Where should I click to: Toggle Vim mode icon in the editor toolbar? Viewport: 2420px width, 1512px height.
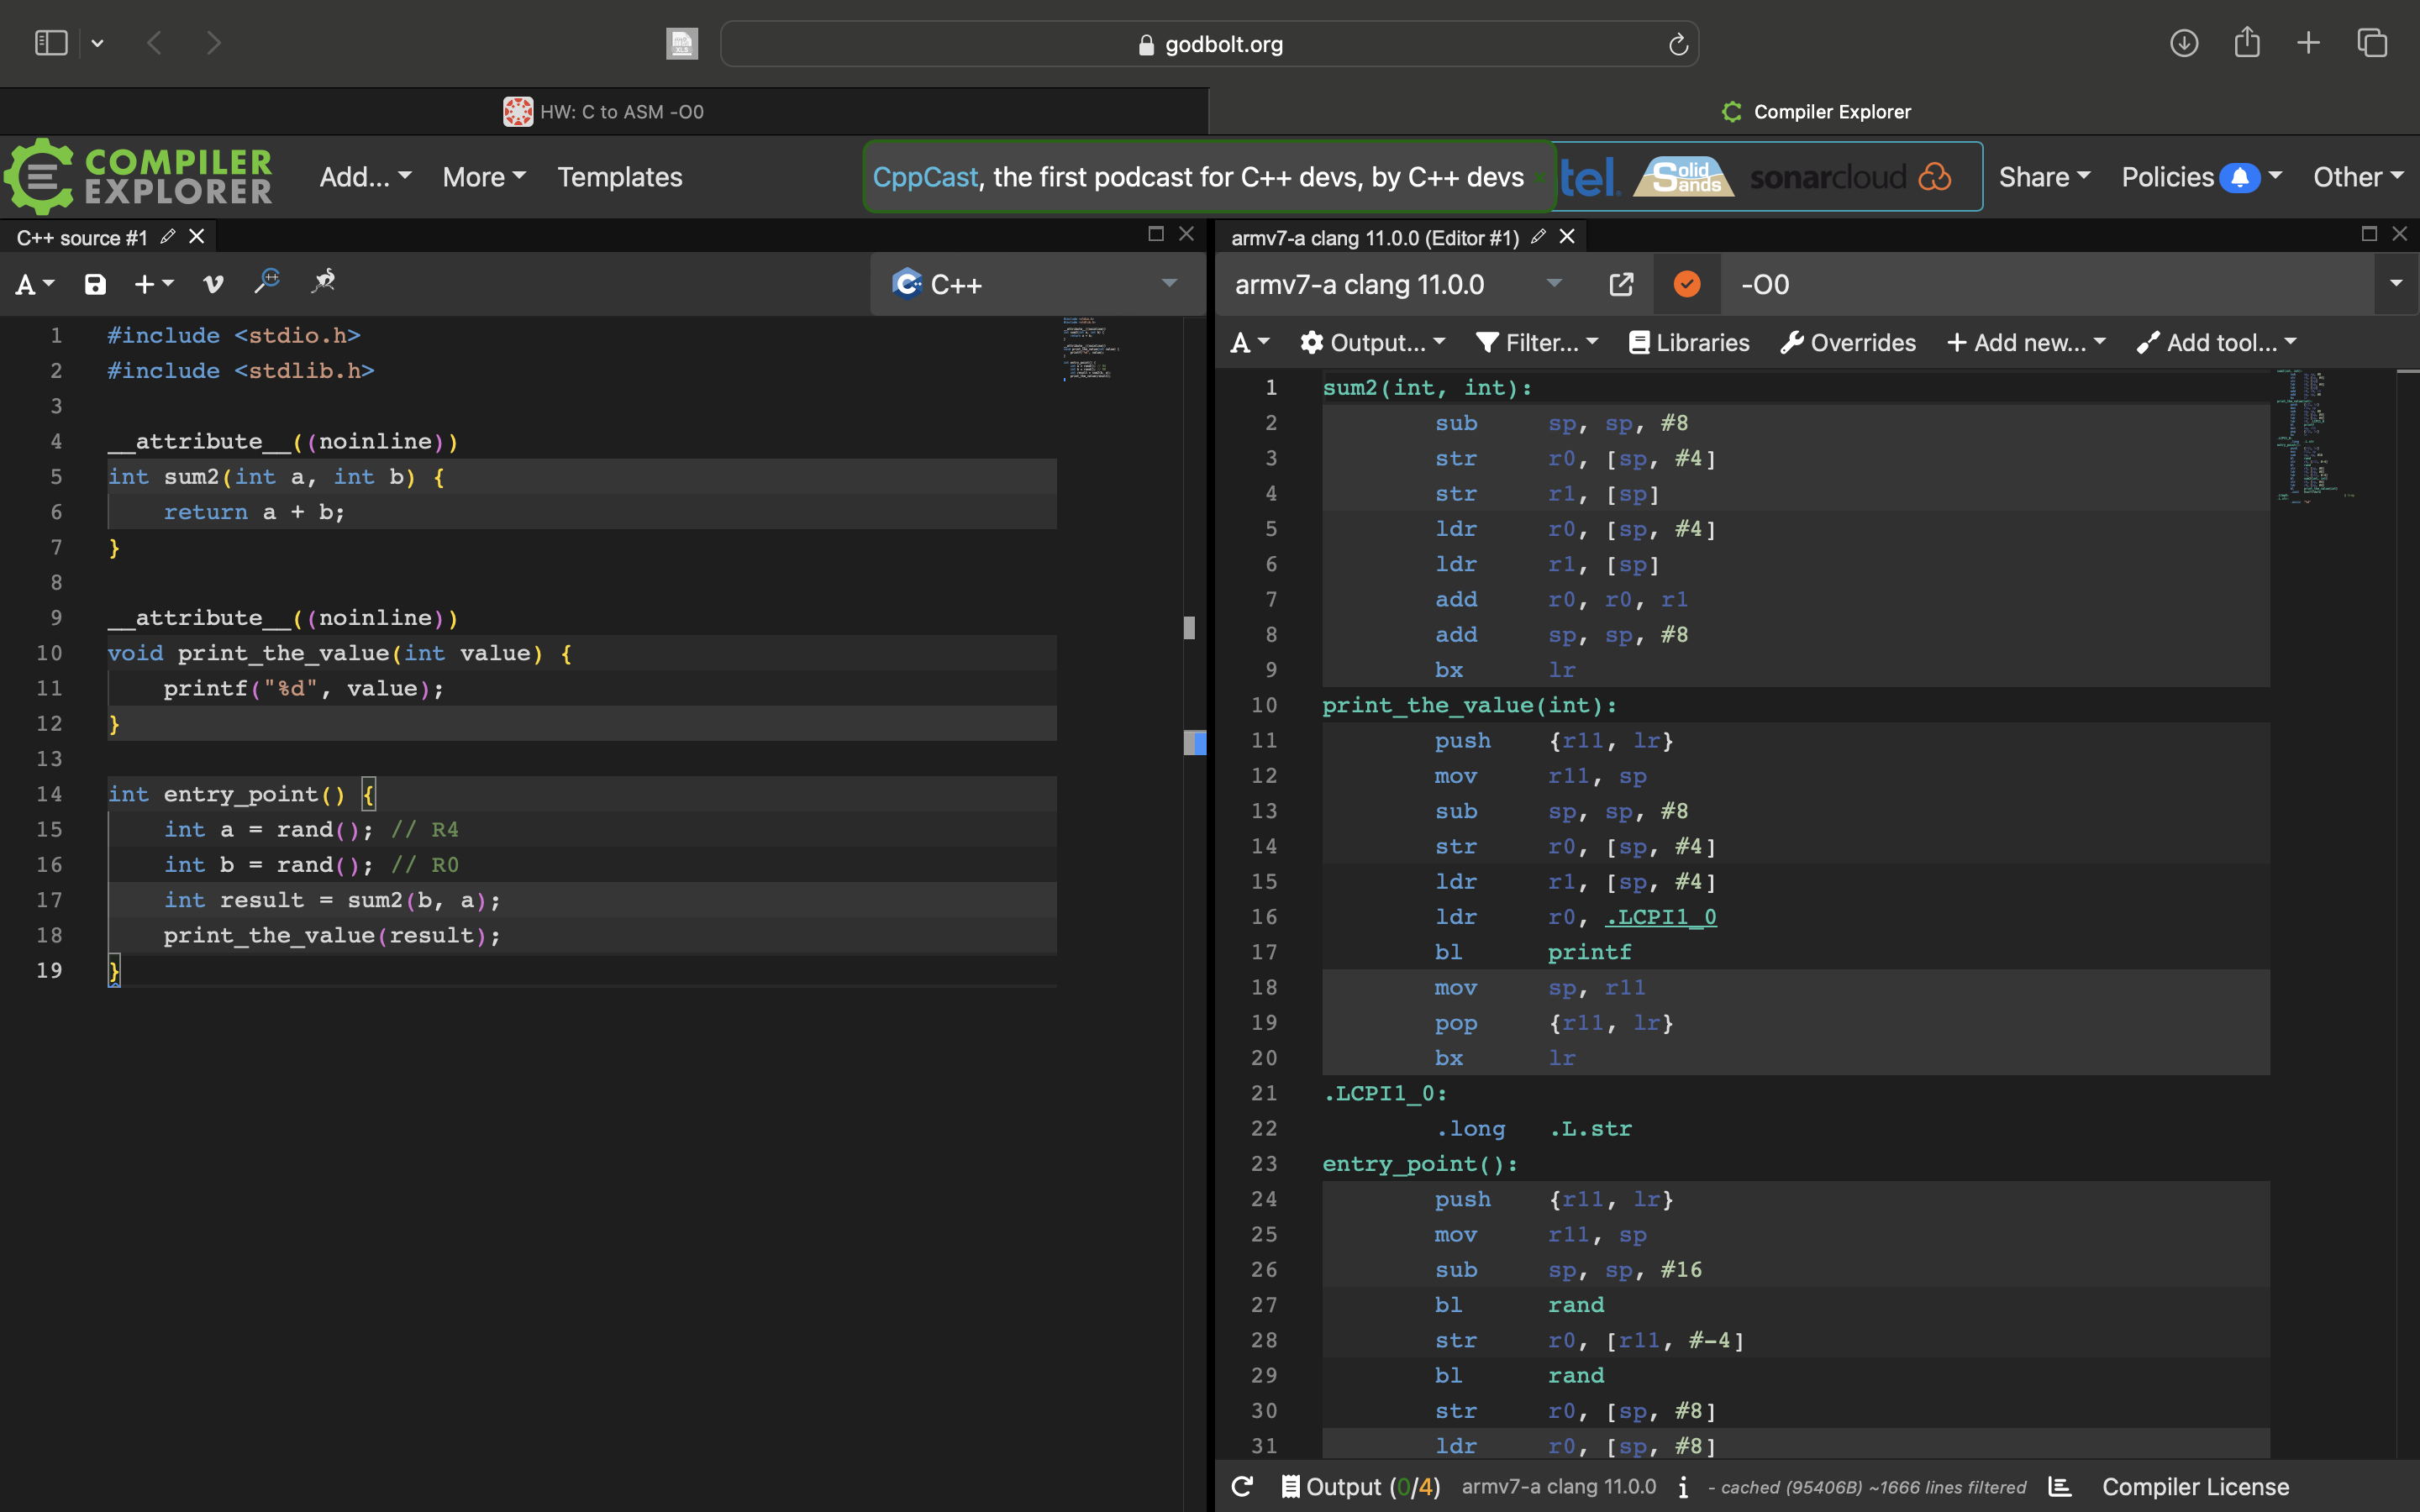[213, 285]
